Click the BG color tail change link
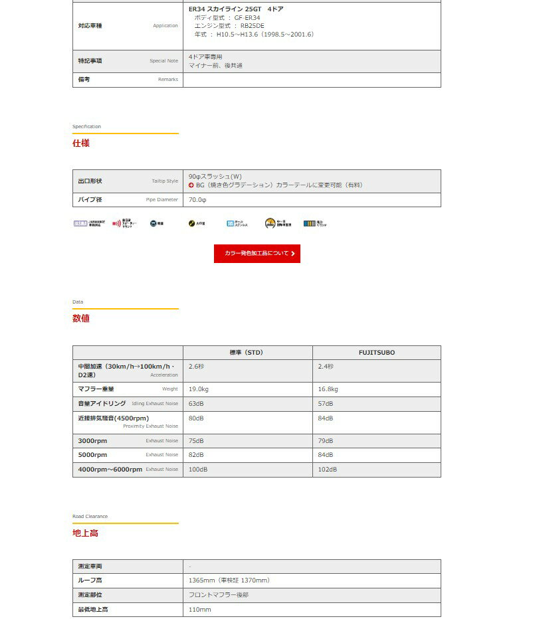 tap(279, 185)
